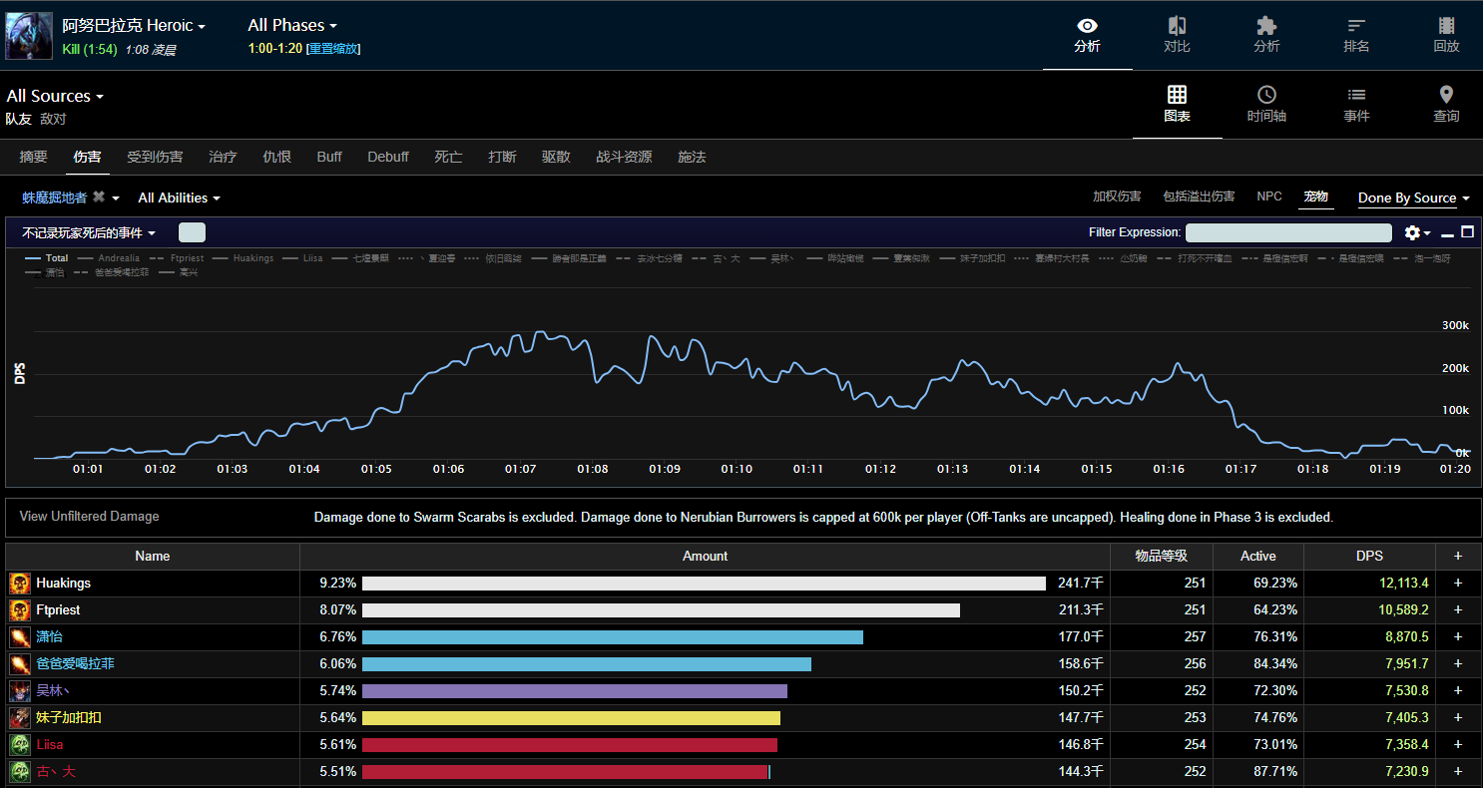Open the 排名 rankings icon
The image size is (1483, 788).
click(x=1356, y=35)
